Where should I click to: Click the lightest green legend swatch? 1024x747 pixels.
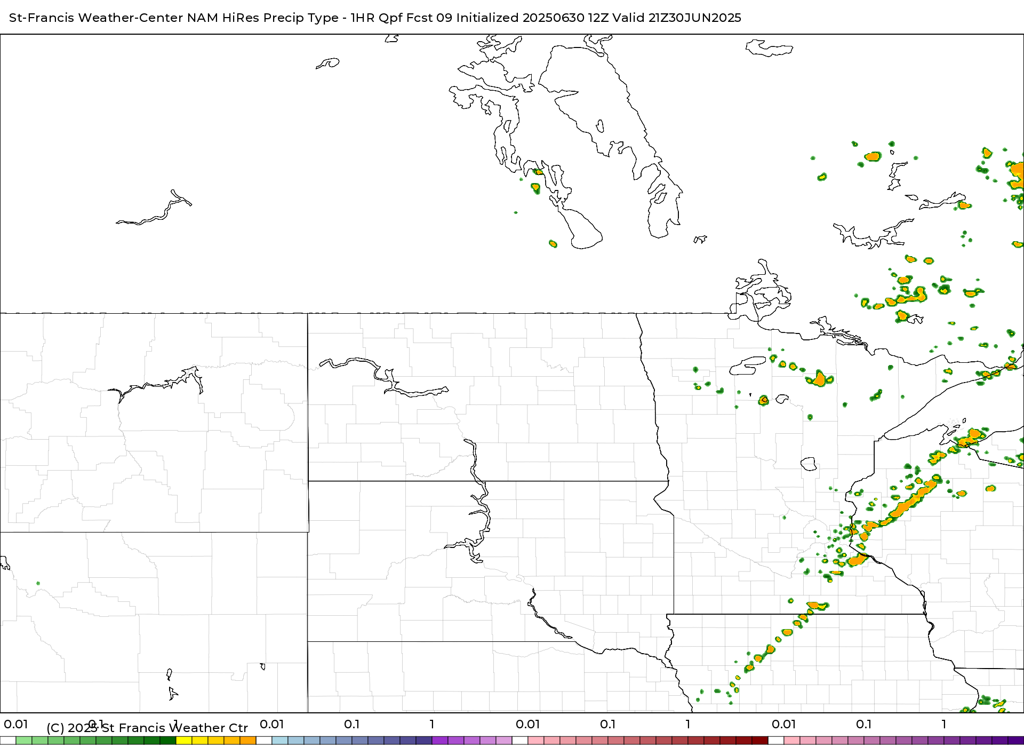(x=24, y=741)
